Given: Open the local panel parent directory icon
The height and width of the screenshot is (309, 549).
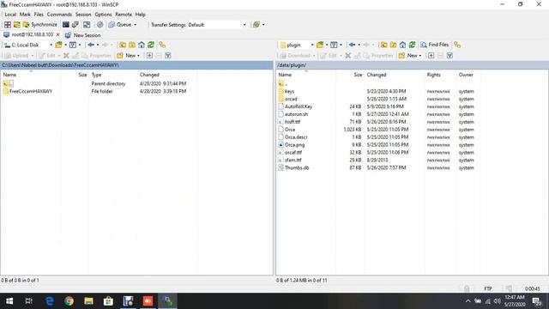Looking at the screenshot, I should click(x=123, y=45).
